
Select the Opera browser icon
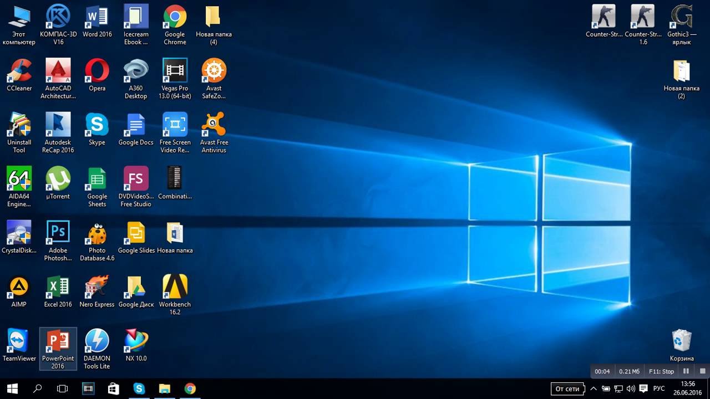[97, 75]
